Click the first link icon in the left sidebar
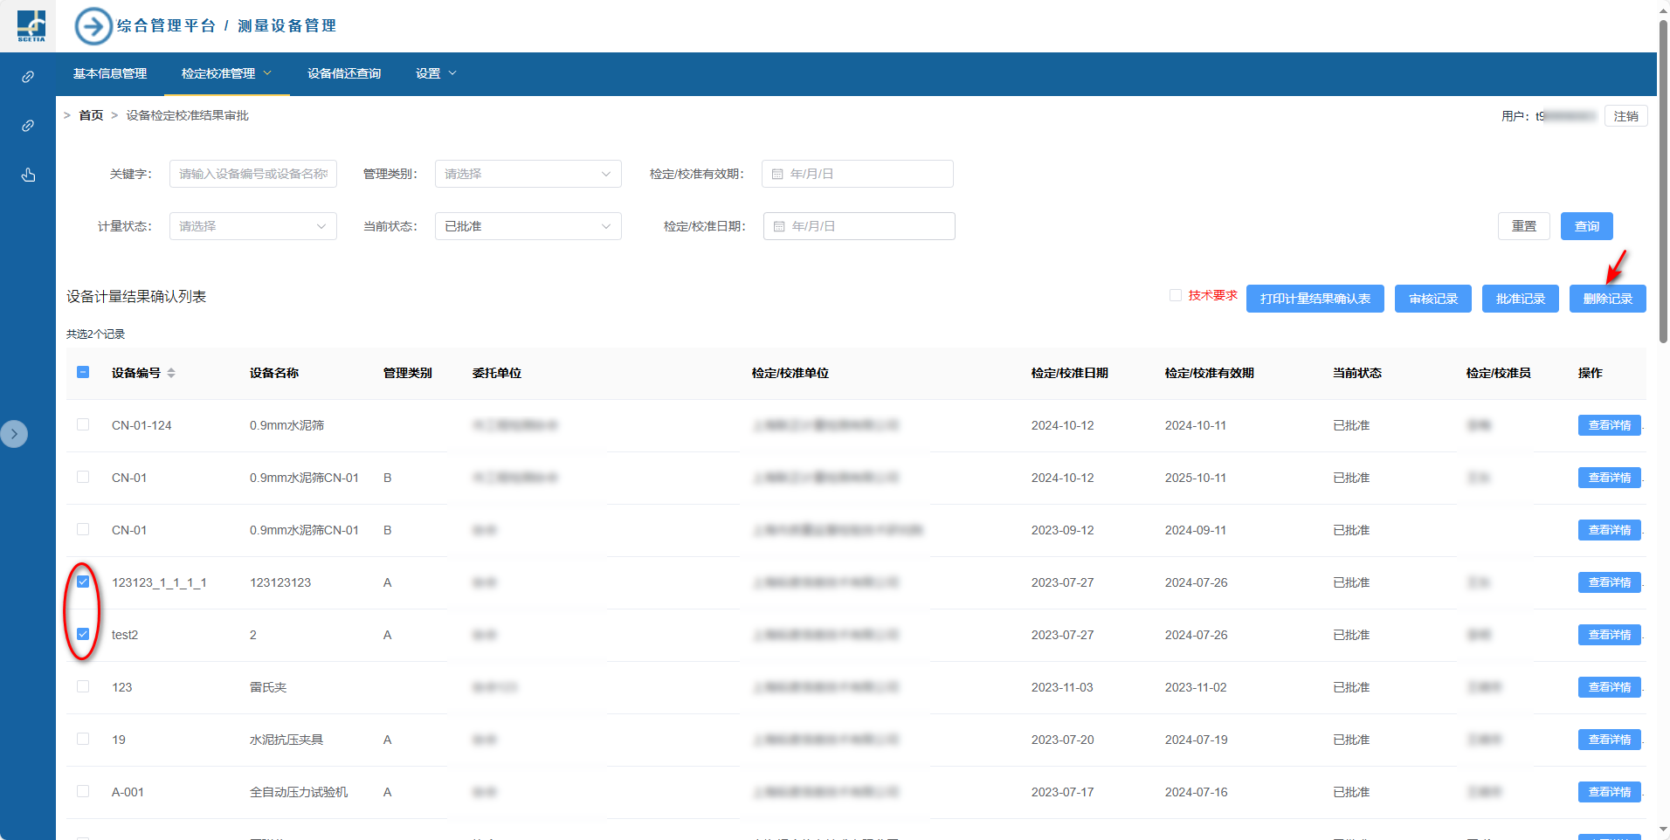The image size is (1670, 840). 28,77
